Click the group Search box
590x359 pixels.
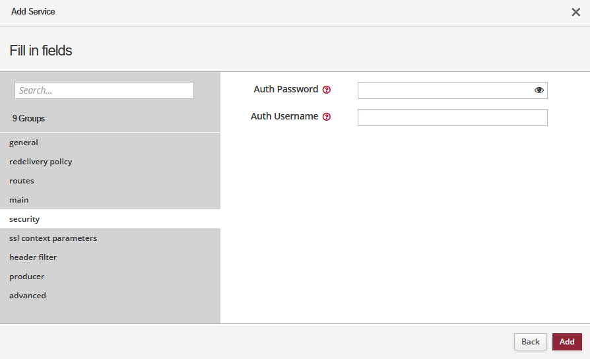point(104,90)
